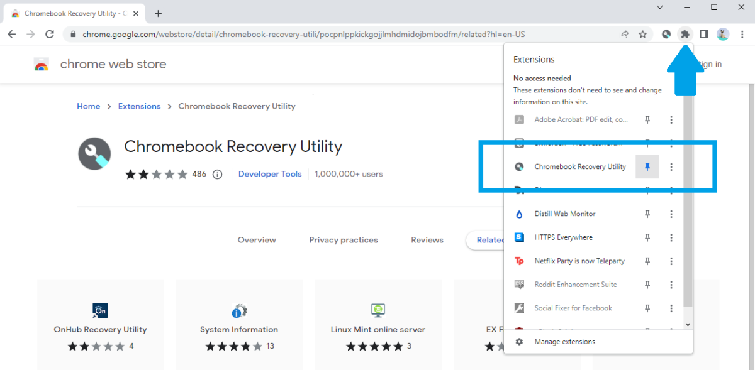Open the Developer Tools category link
This screenshot has width=755, height=370.
270,174
